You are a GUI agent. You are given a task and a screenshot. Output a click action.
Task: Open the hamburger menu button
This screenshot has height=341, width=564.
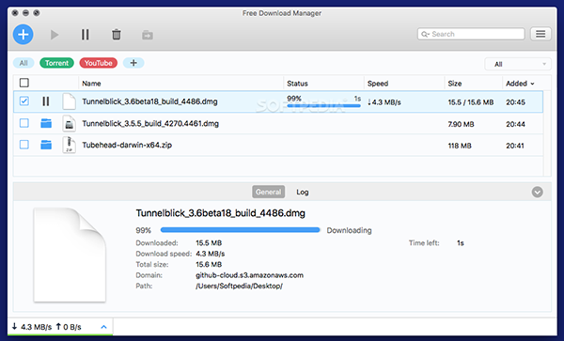540,34
